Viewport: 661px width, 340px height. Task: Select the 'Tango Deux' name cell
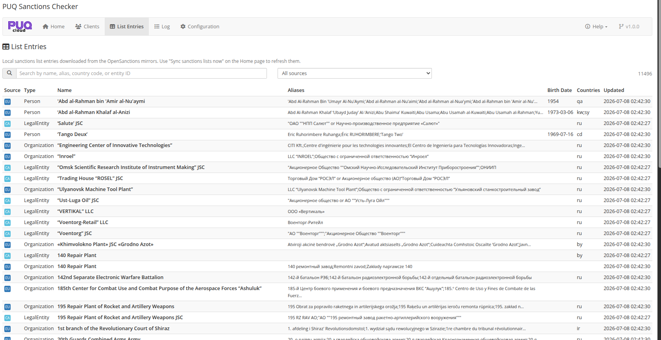point(72,134)
